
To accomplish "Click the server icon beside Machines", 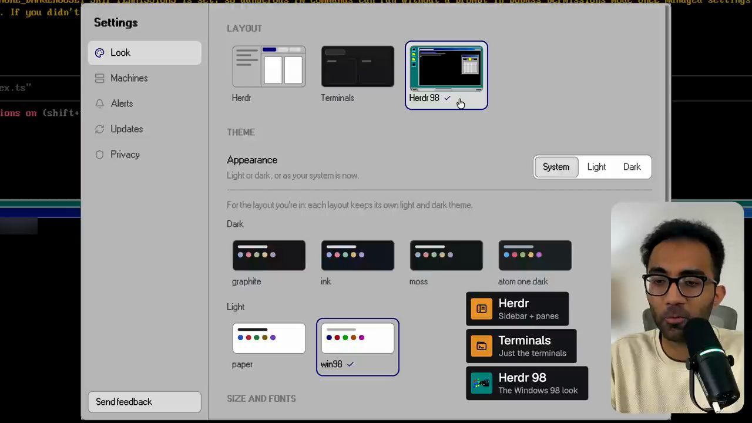I will 99,78.
